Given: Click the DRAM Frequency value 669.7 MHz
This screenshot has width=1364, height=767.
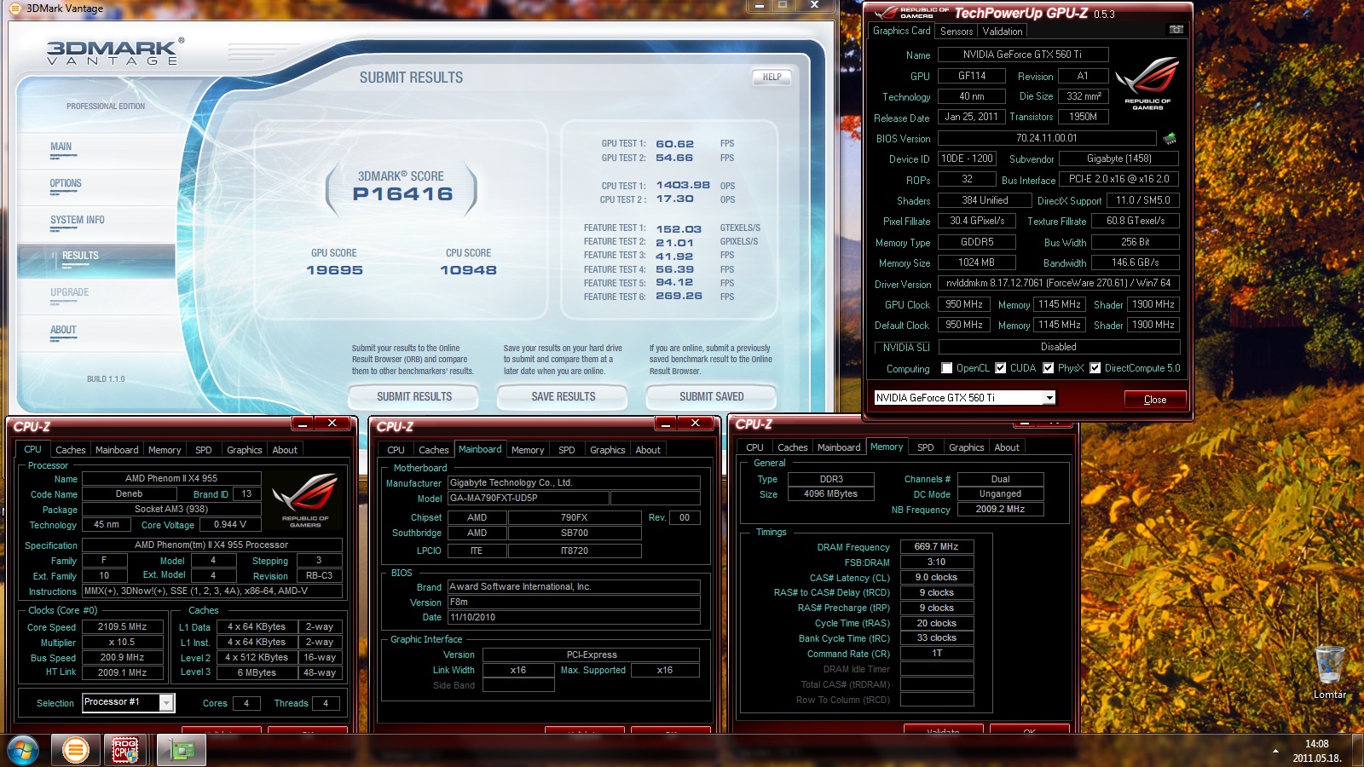Looking at the screenshot, I should 937,547.
